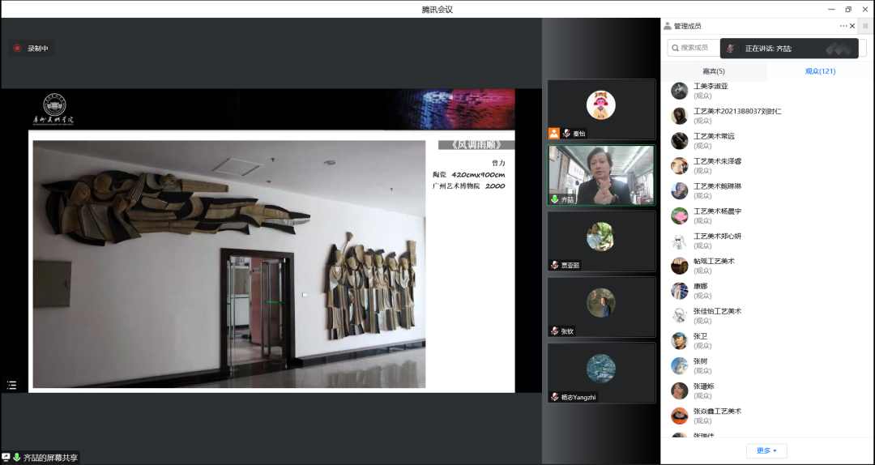
Task: Expand the 更多 dropdown button
Action: [766, 450]
